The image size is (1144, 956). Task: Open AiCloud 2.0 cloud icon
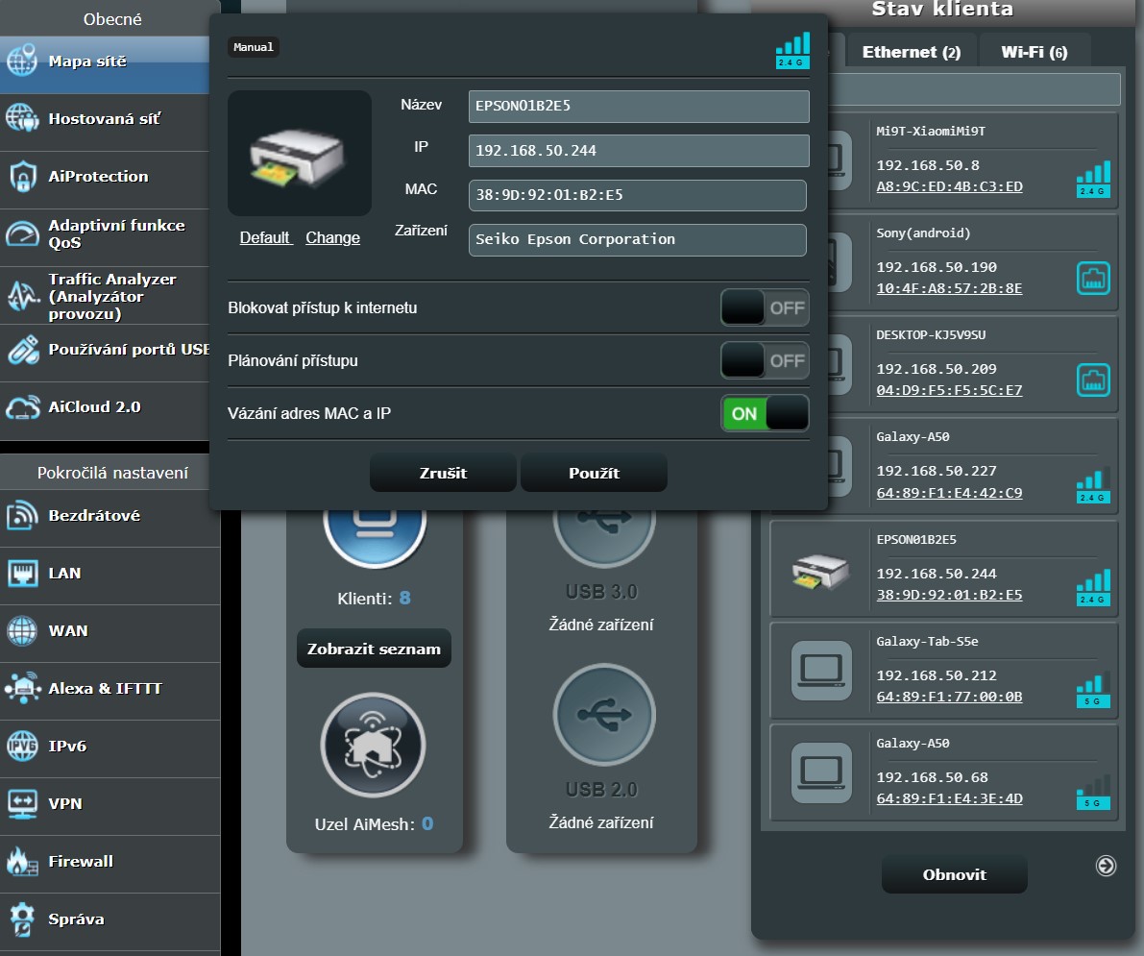click(22, 407)
